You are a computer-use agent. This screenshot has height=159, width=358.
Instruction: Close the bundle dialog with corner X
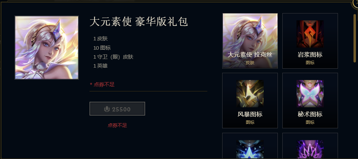(355, 3)
